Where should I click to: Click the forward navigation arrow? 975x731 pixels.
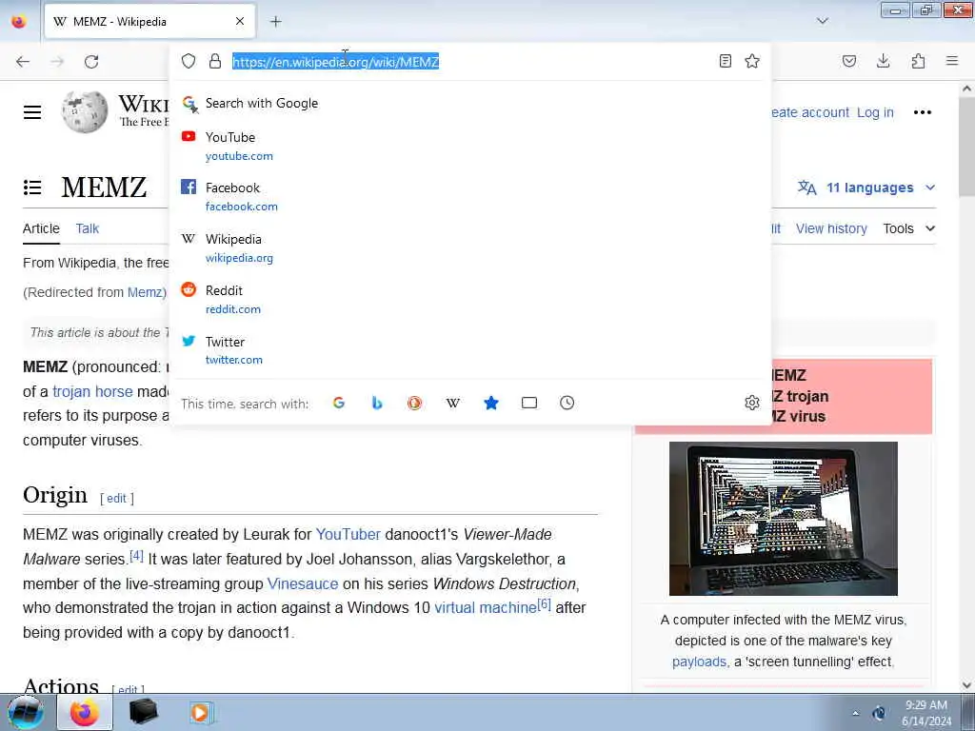point(57,62)
